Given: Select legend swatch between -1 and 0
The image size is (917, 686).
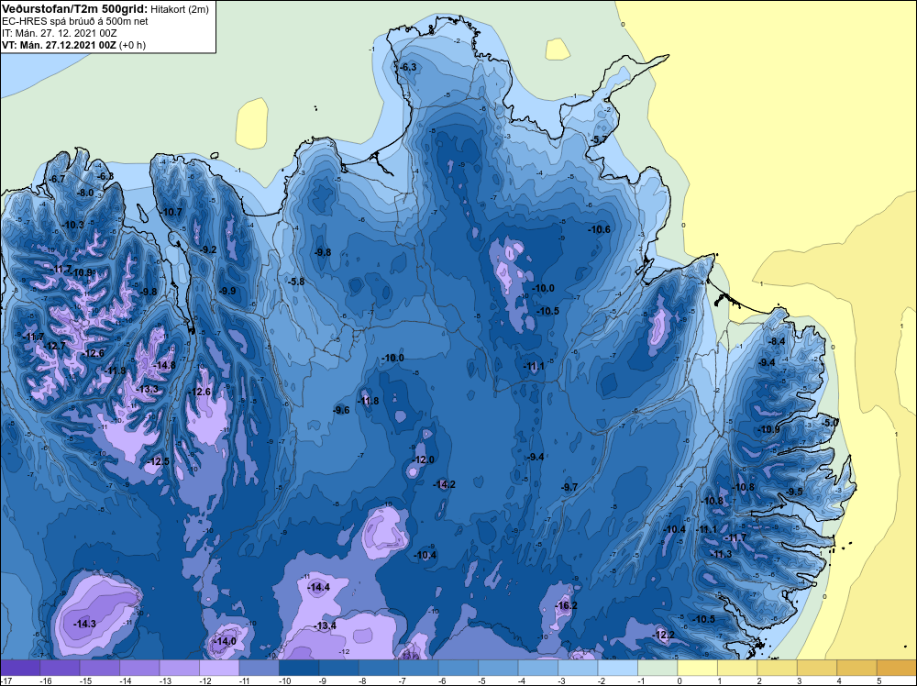Looking at the screenshot, I should 657,668.
